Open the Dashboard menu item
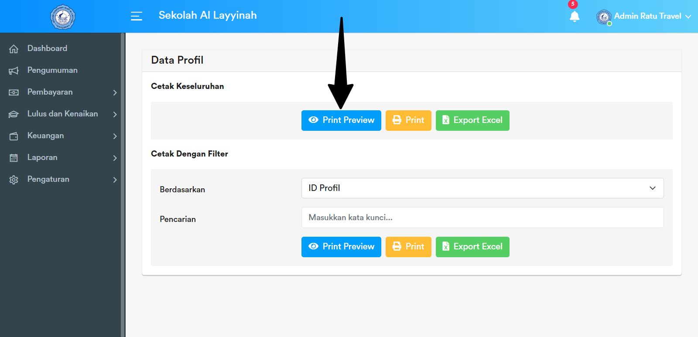Image resolution: width=698 pixels, height=337 pixels. 47,48
